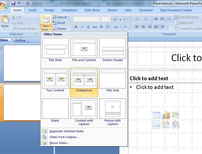Switch to the Insert tab
The image size is (202, 154).
click(32, 10)
